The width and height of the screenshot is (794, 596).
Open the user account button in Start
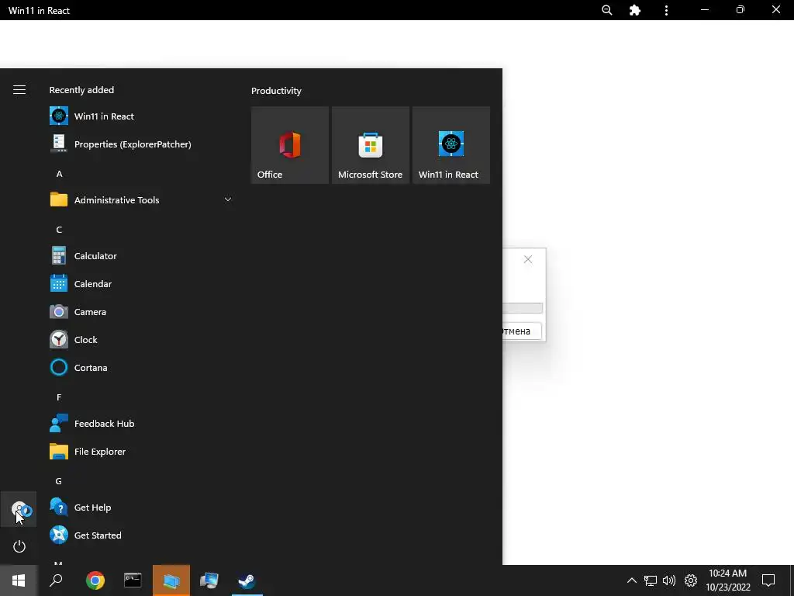tap(19, 509)
